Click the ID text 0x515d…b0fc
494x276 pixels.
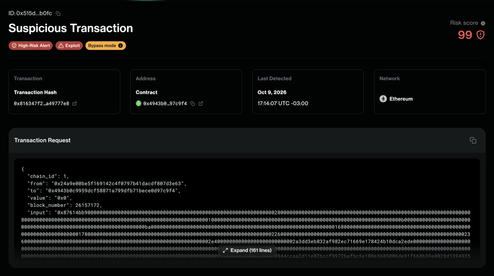pyautogui.click(x=31, y=14)
